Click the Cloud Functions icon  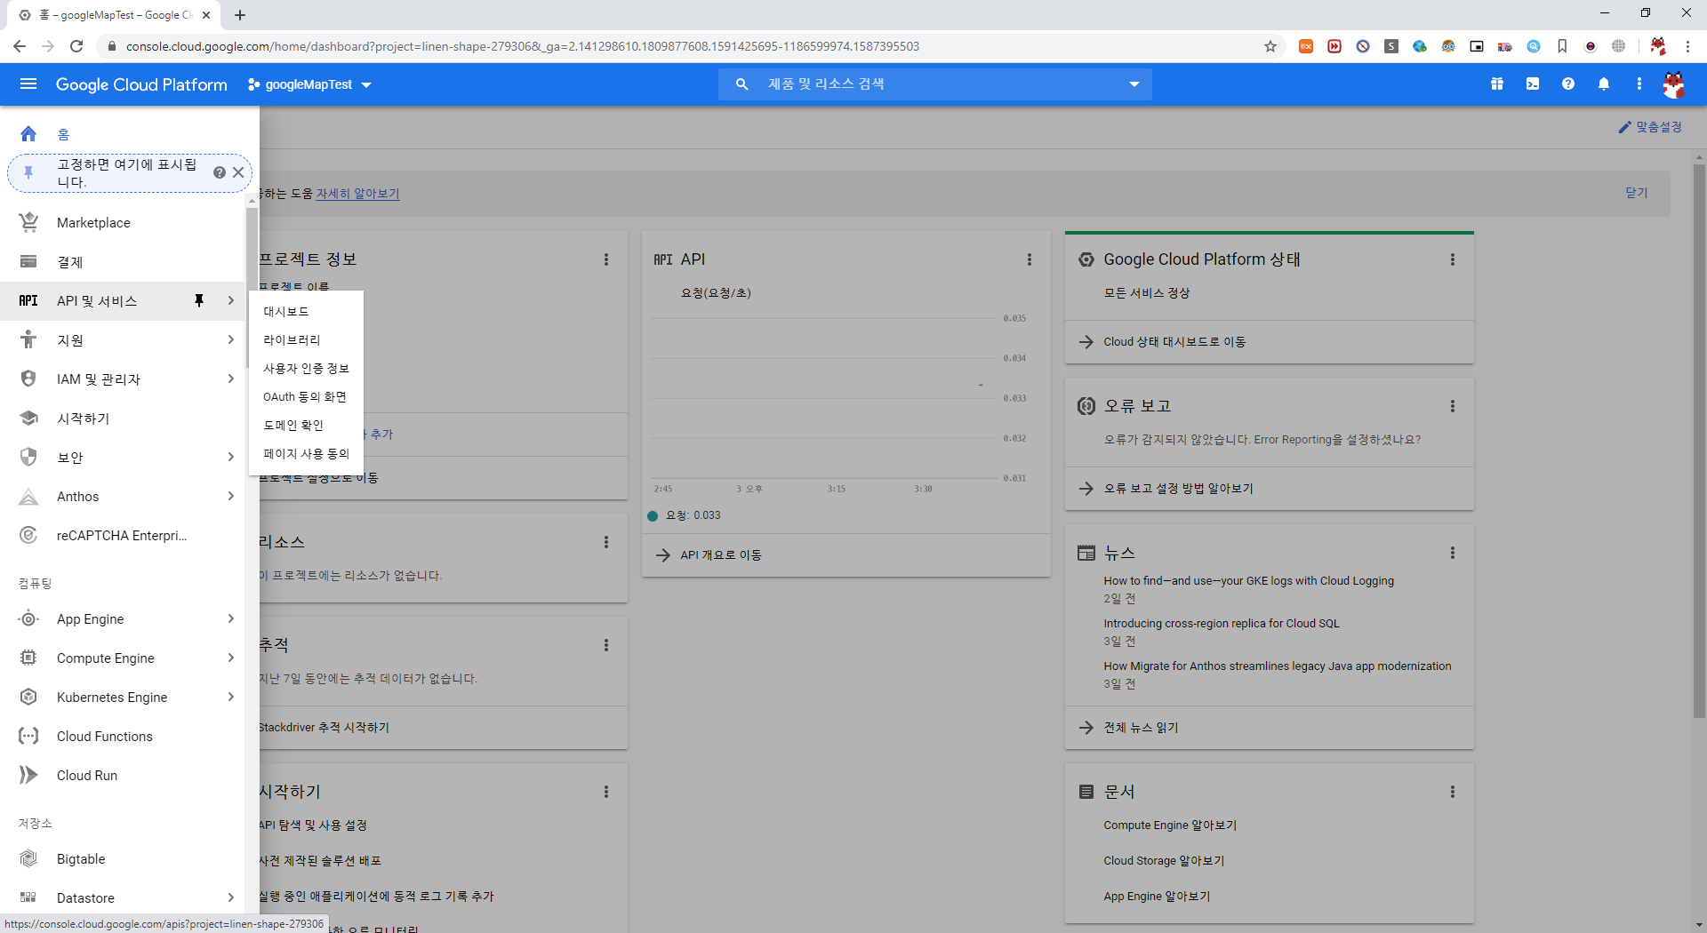(28, 737)
